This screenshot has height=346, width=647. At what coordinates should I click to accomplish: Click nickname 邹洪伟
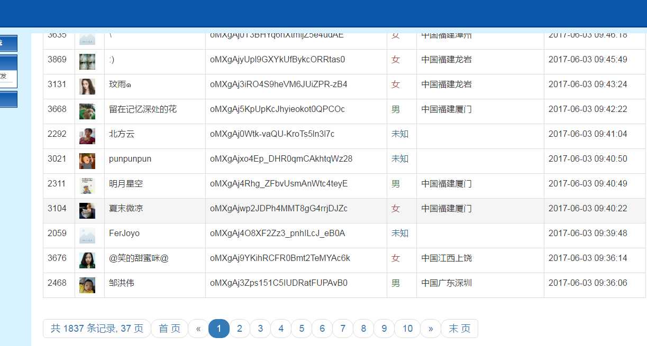click(x=122, y=283)
